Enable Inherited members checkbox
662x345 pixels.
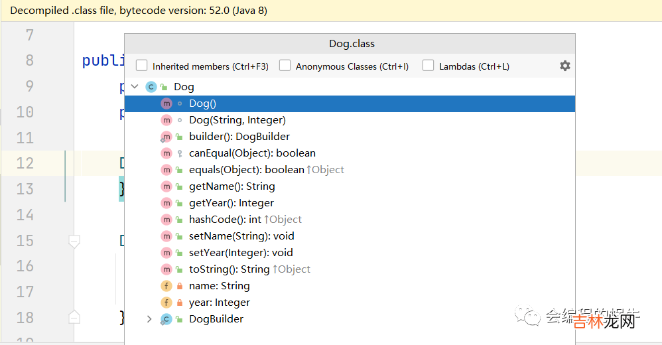[141, 66]
